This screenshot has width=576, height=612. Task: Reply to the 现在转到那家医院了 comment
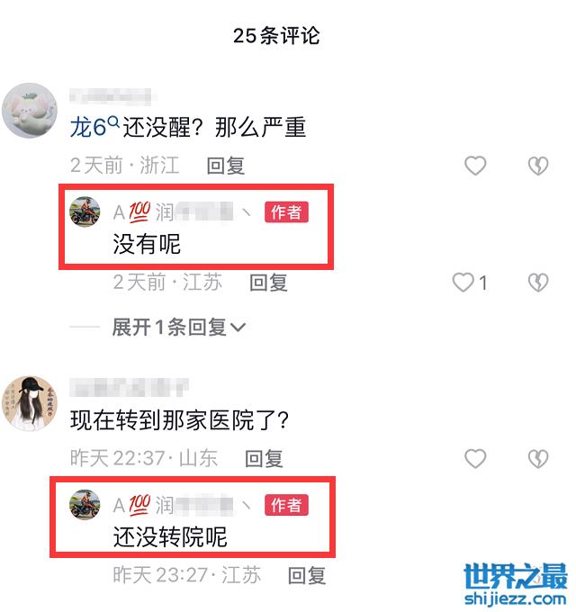264,458
